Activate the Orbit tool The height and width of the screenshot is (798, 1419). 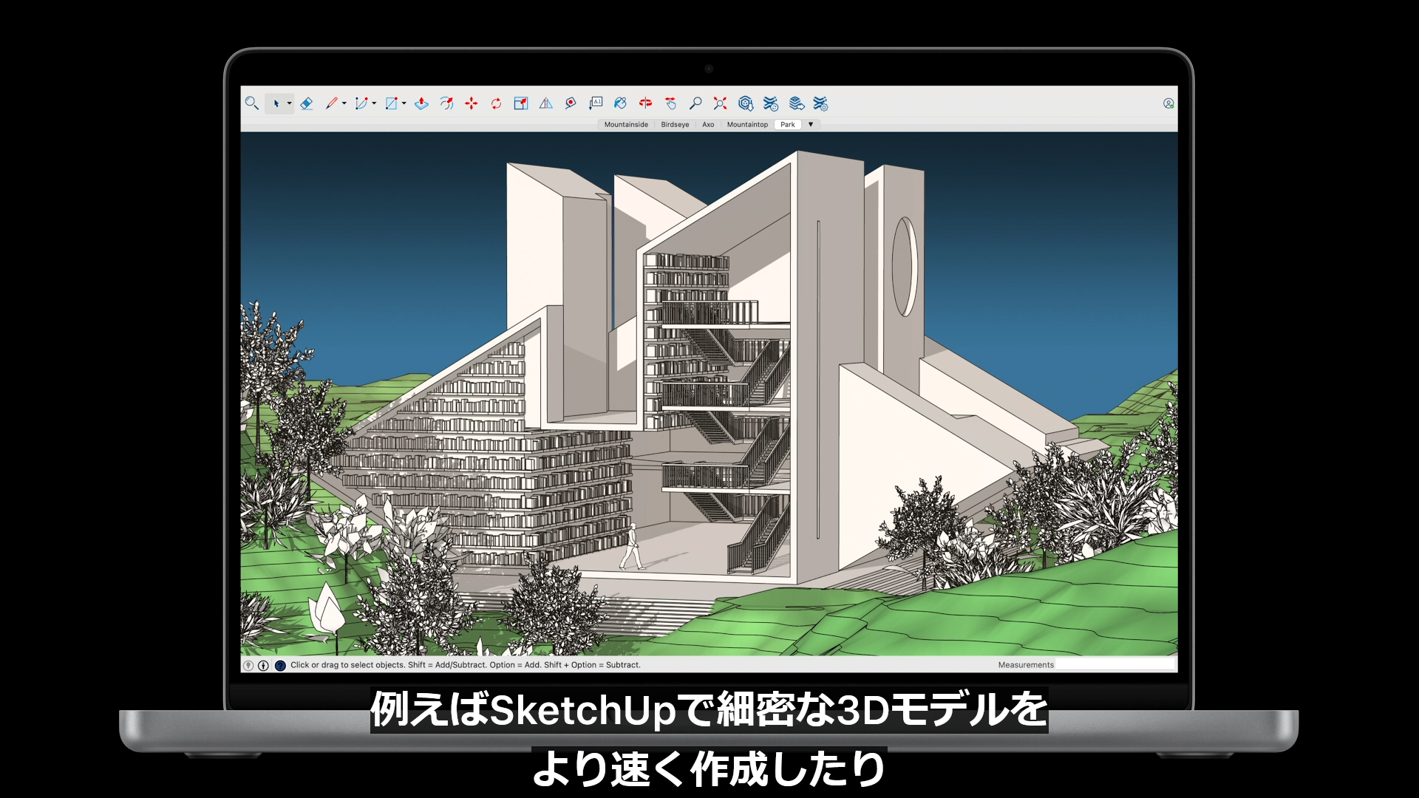645,103
